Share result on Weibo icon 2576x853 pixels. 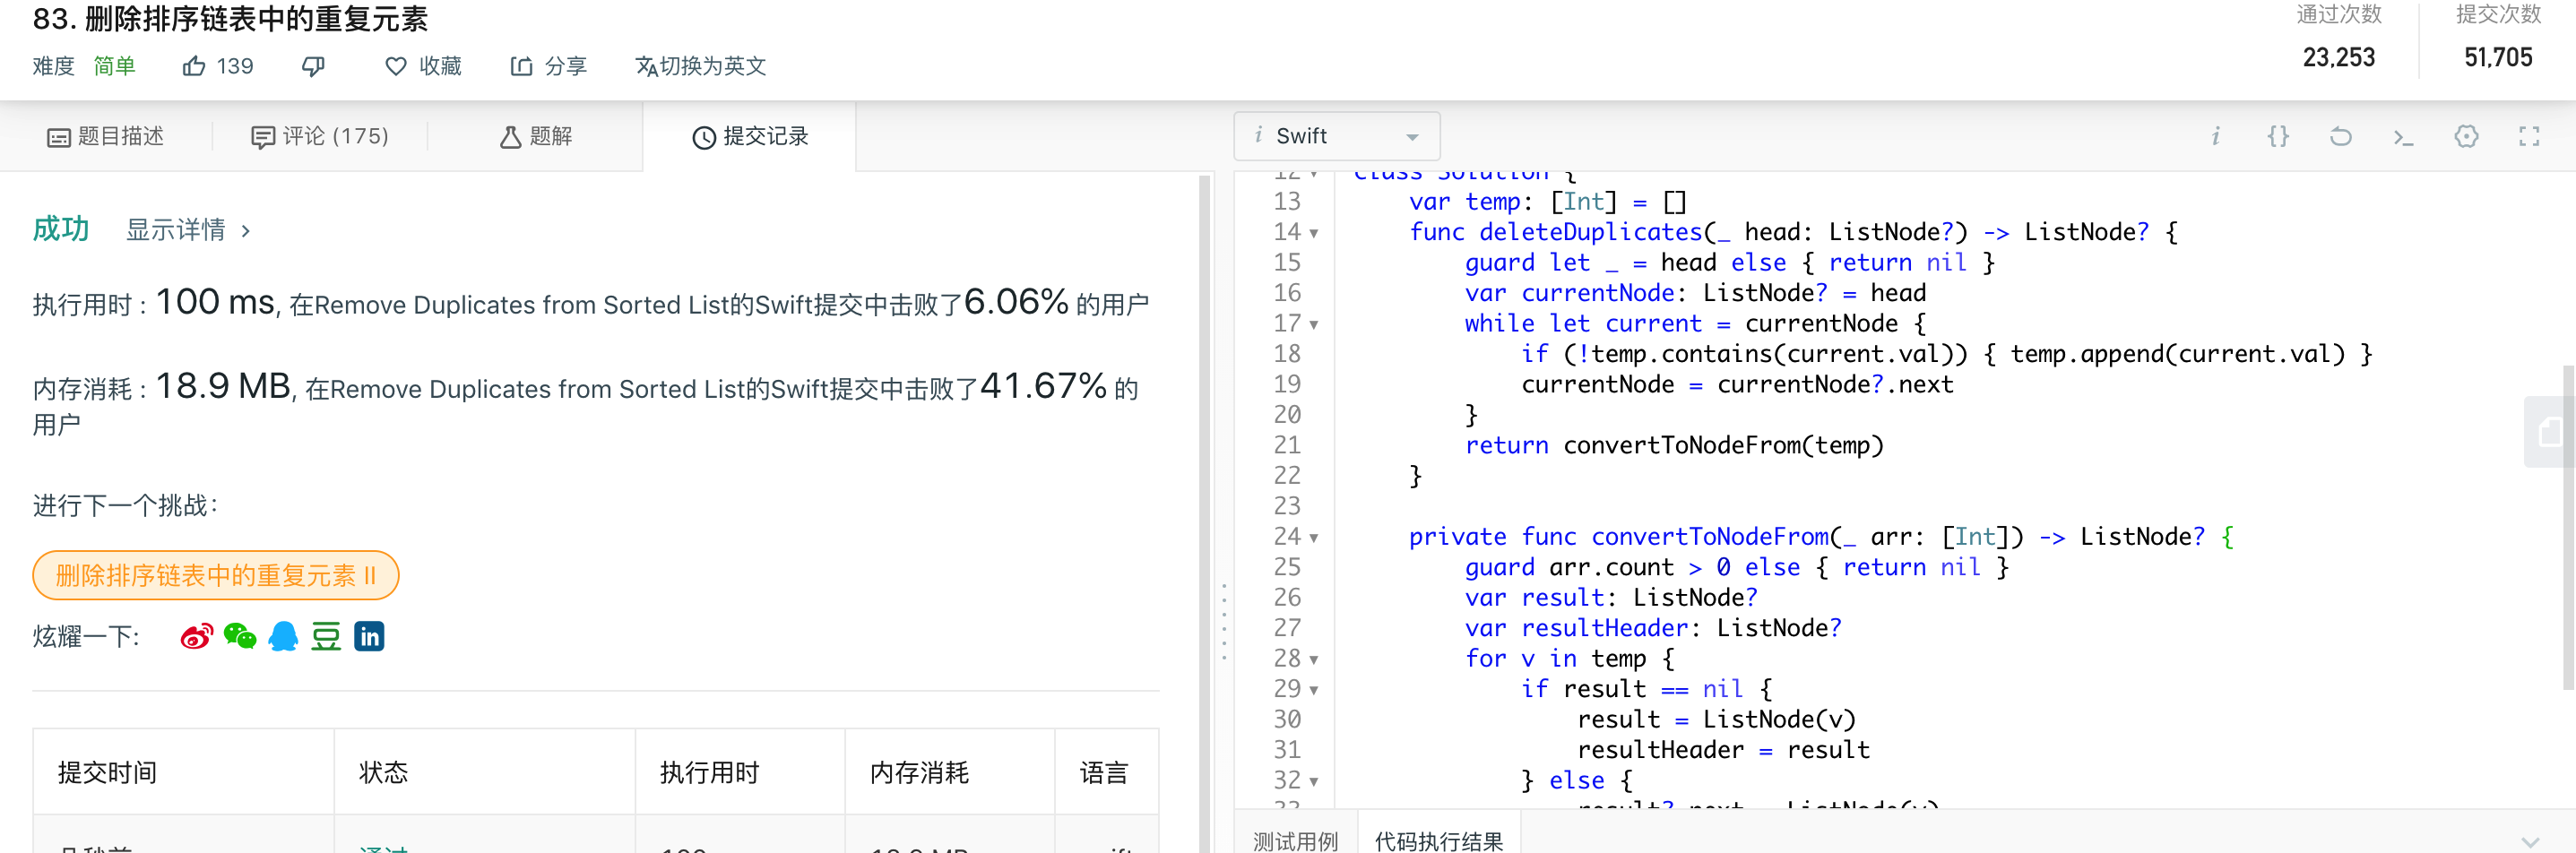tap(197, 636)
